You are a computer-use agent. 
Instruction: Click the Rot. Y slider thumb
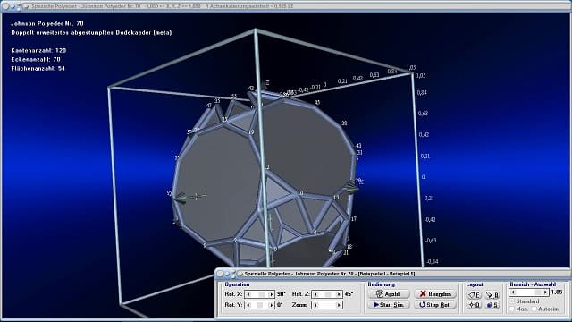pos(259,305)
